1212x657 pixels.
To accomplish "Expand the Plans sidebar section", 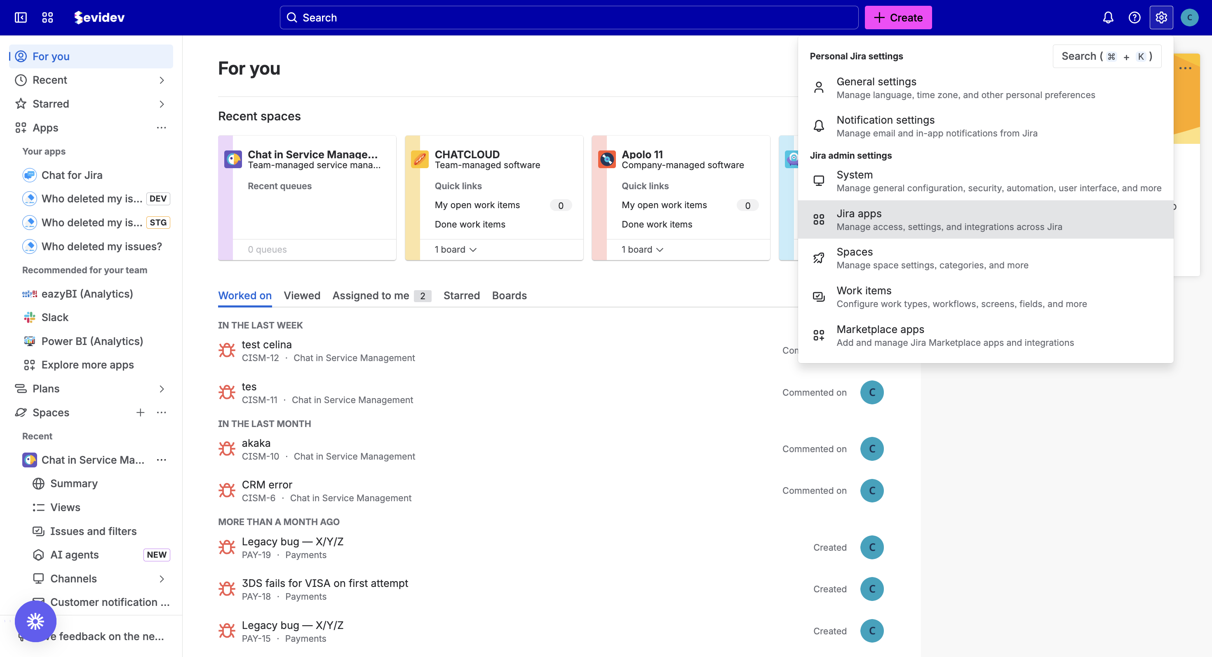I will click(x=161, y=389).
